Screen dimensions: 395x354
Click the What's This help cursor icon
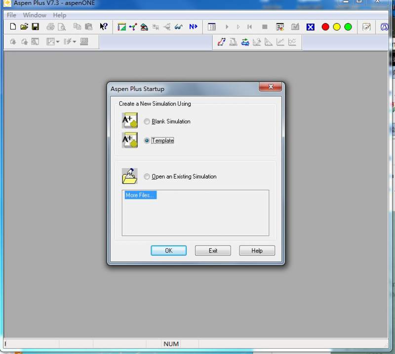tap(104, 27)
